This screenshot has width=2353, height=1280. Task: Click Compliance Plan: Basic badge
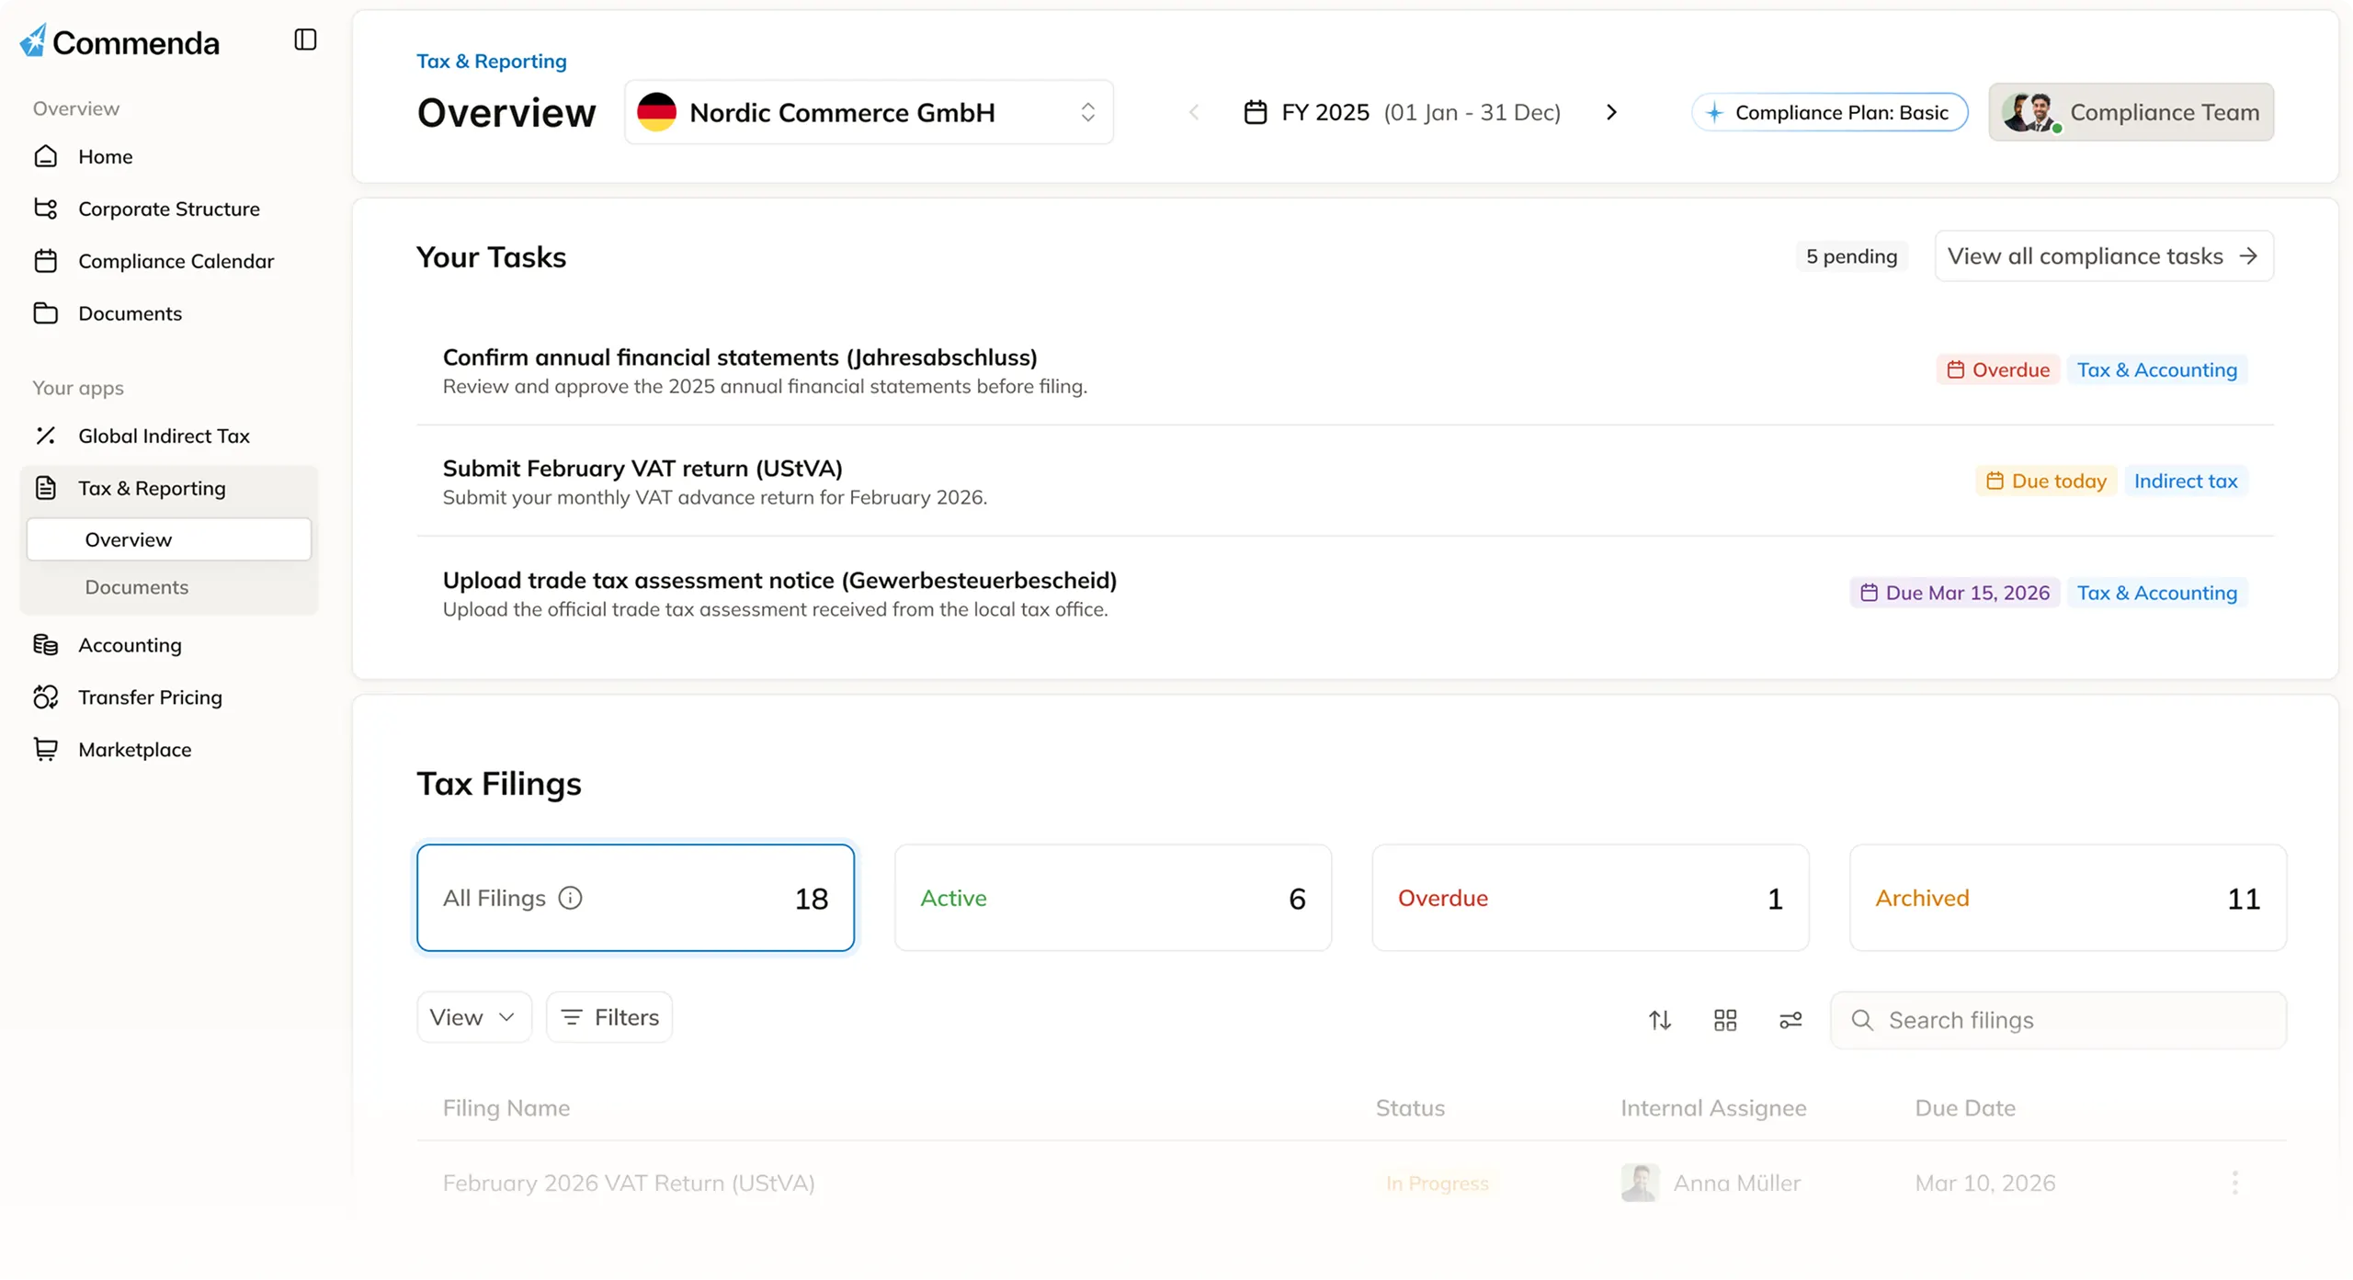click(x=1829, y=112)
